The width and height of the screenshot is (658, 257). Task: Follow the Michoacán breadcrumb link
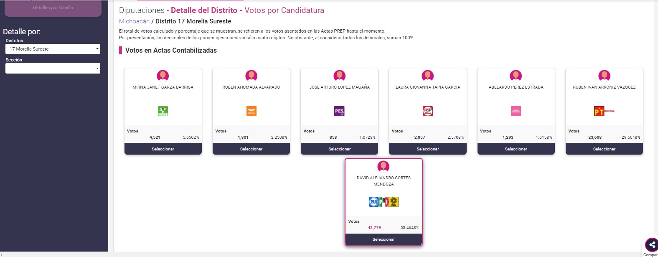tap(134, 21)
